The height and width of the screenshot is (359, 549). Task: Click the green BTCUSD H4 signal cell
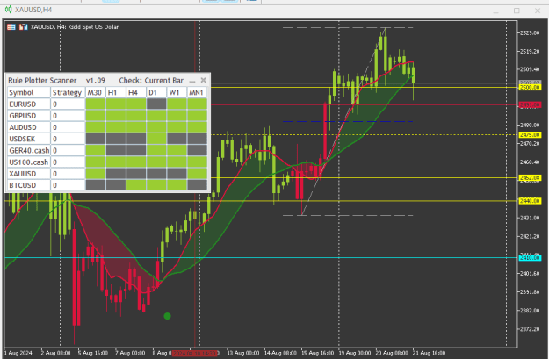136,185
